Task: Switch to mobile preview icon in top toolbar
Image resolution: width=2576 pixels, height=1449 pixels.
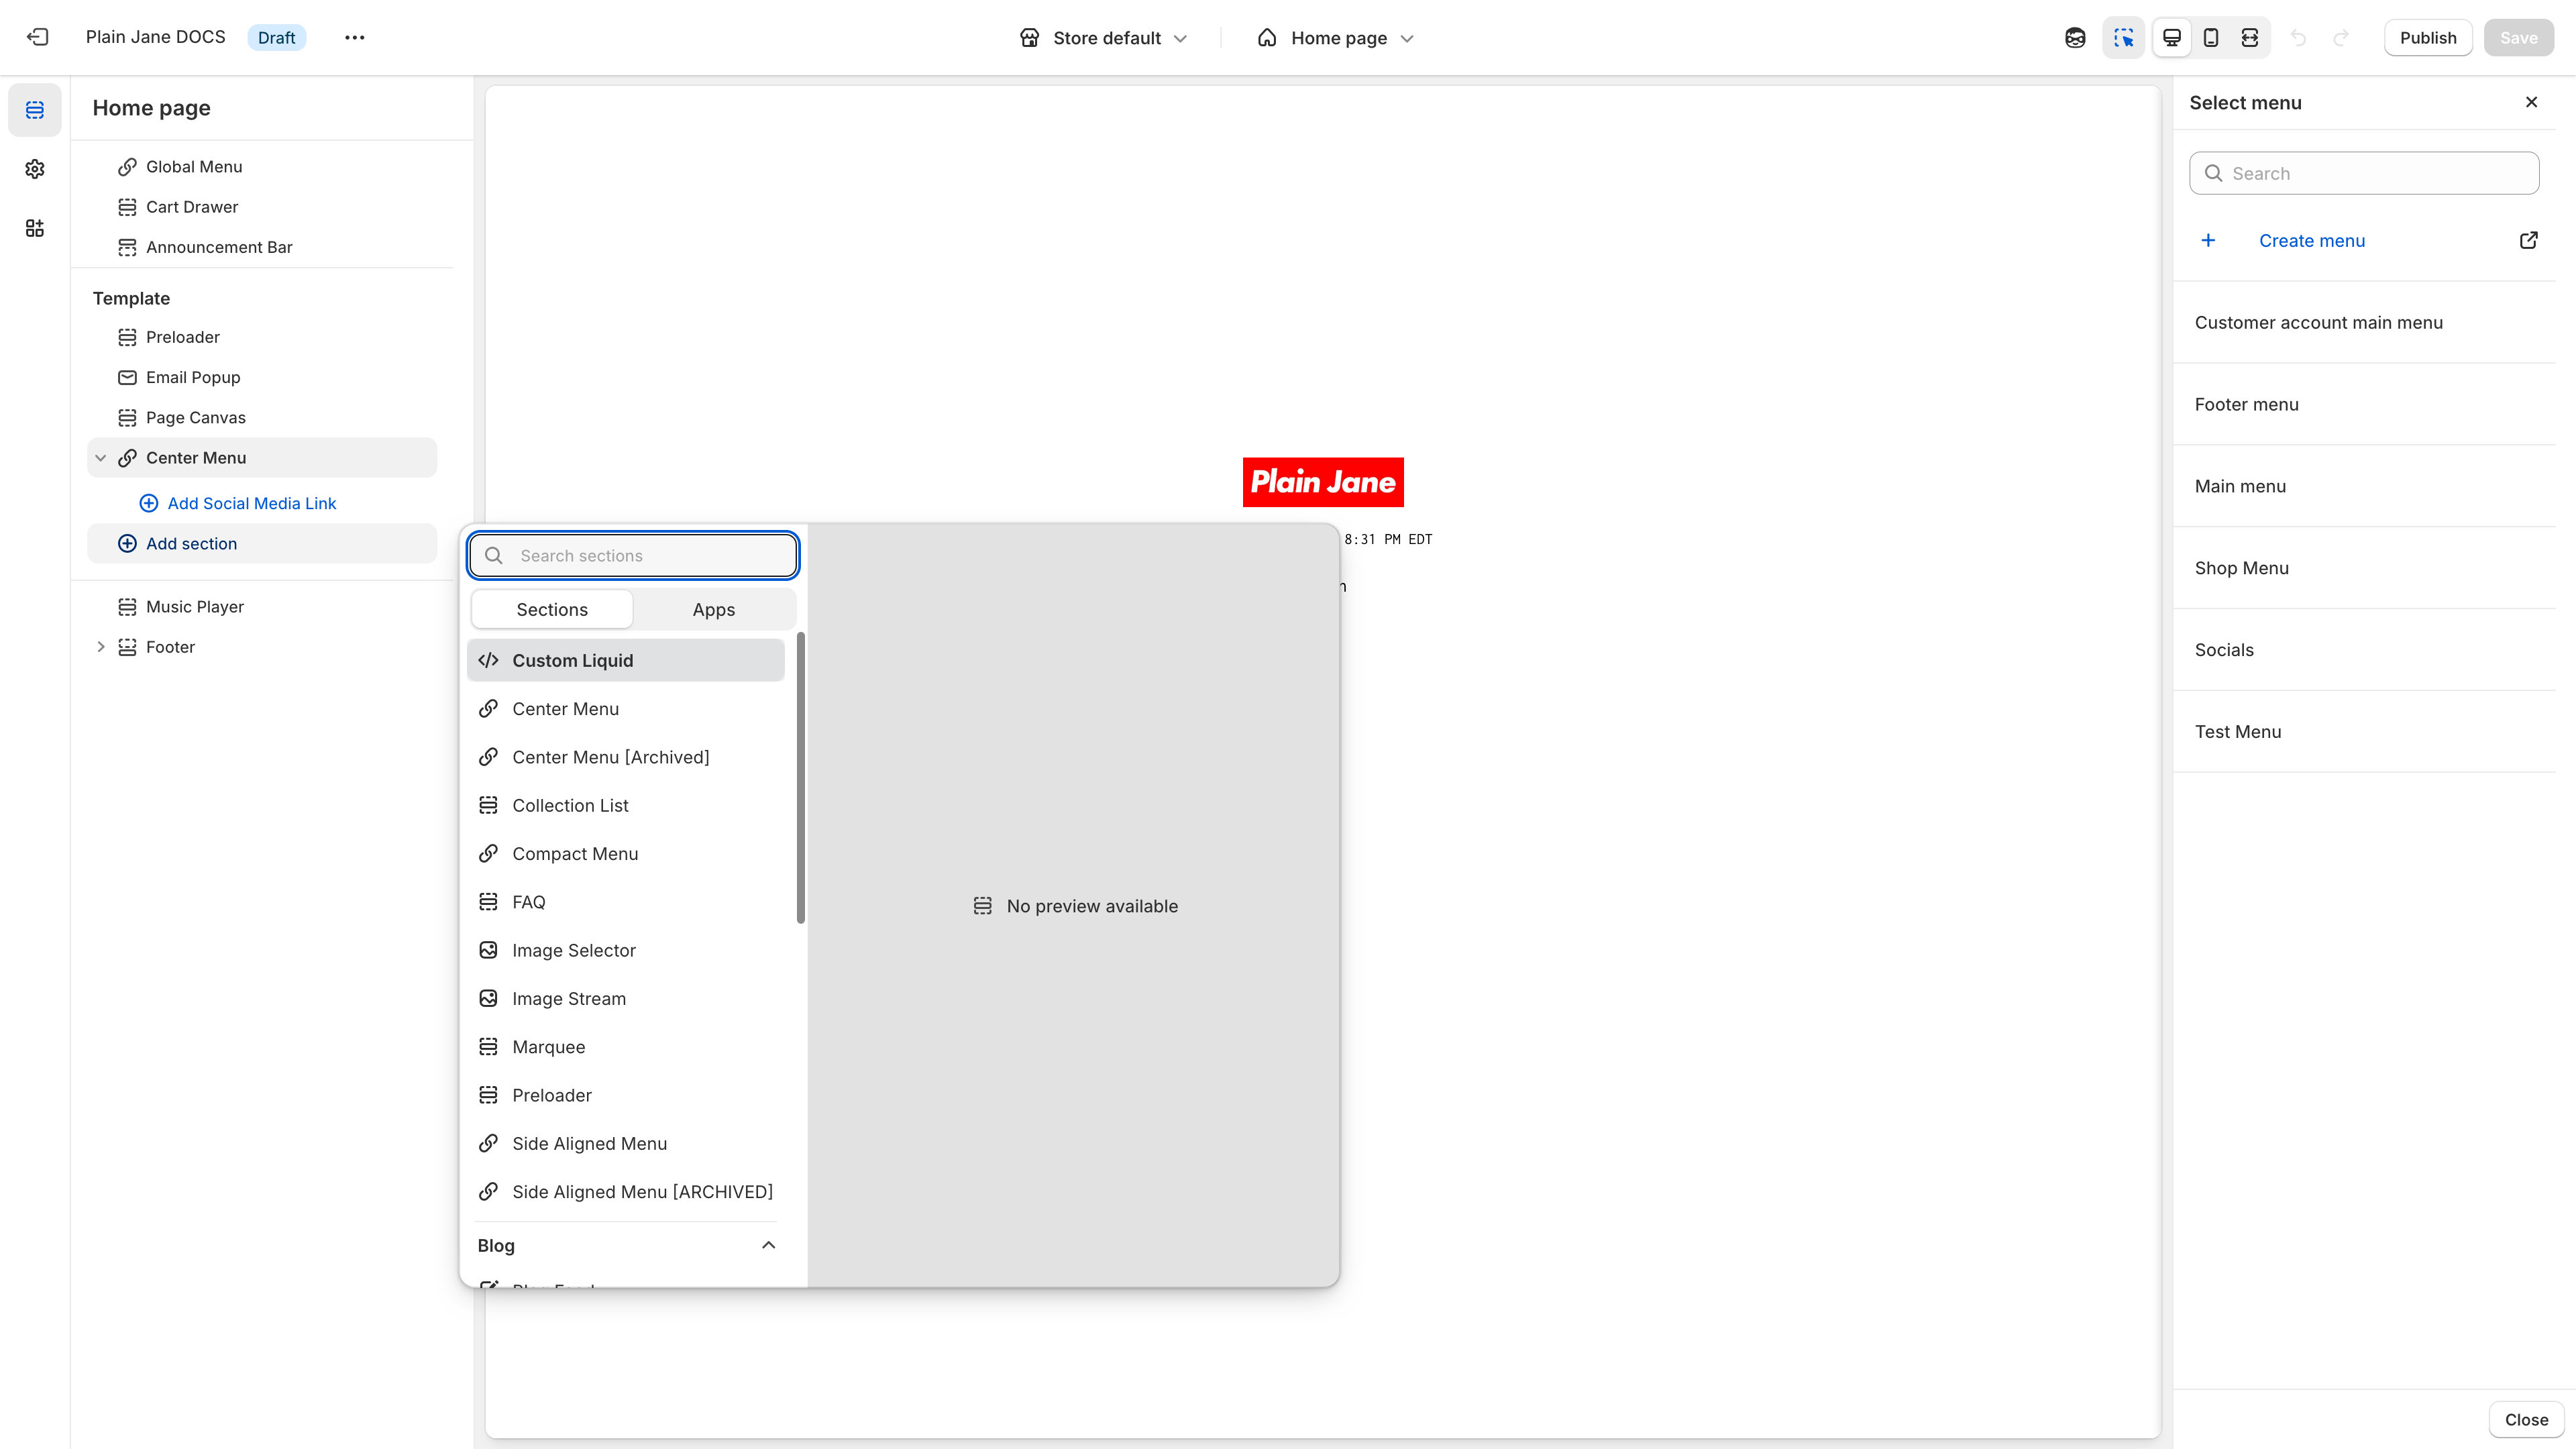Action: [x=2211, y=37]
